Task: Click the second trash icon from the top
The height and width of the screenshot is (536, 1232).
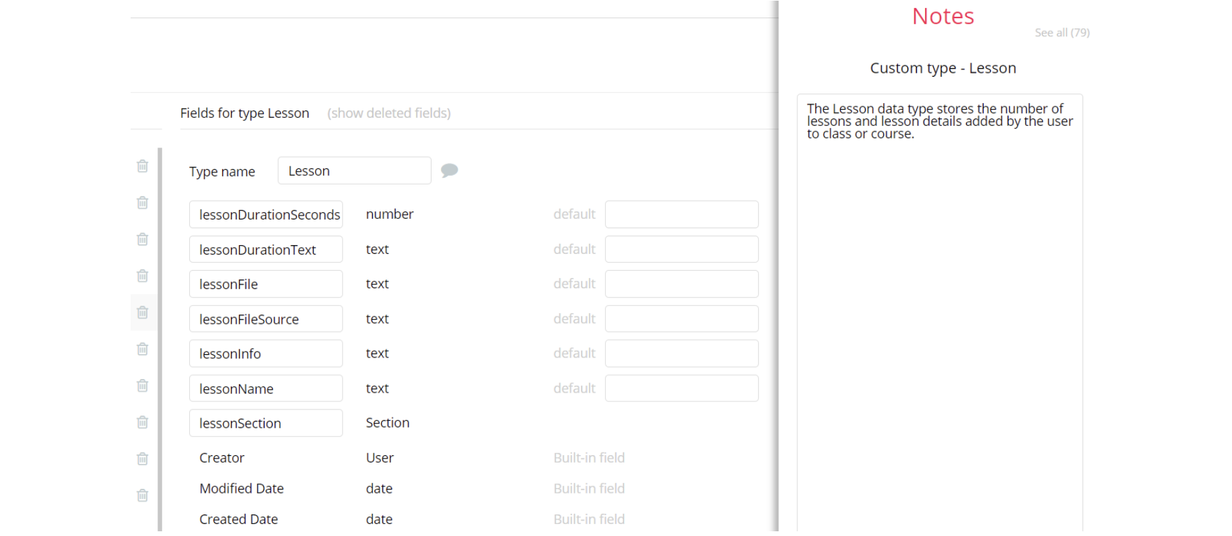Action: coord(142,203)
